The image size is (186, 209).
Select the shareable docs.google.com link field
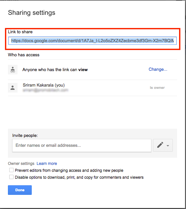coord(93,41)
